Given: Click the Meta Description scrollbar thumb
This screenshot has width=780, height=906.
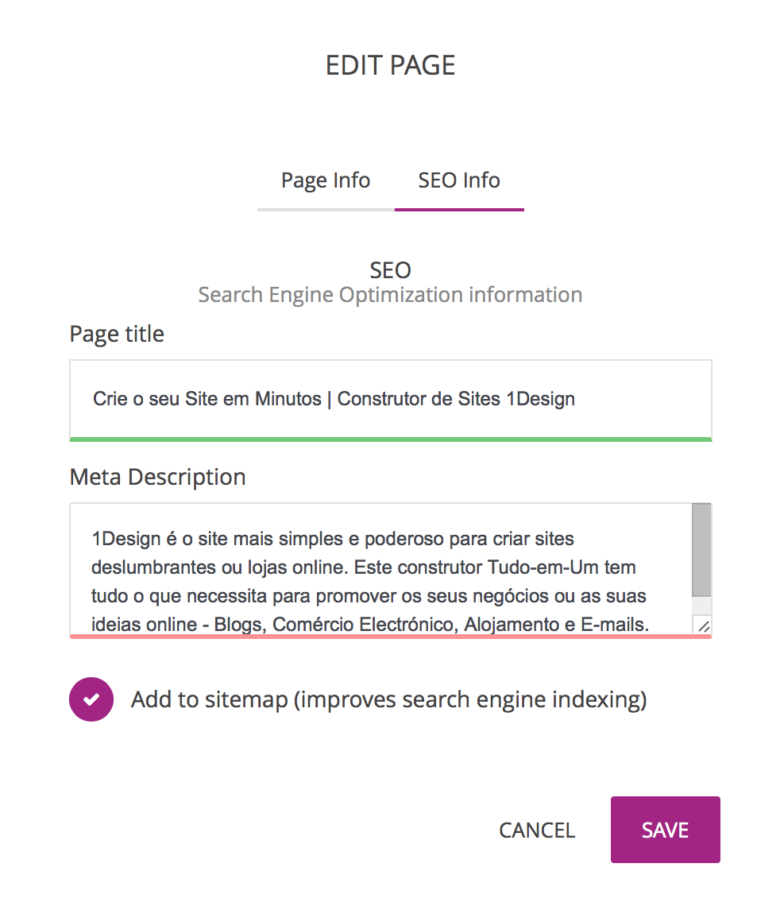Looking at the screenshot, I should pyautogui.click(x=701, y=549).
